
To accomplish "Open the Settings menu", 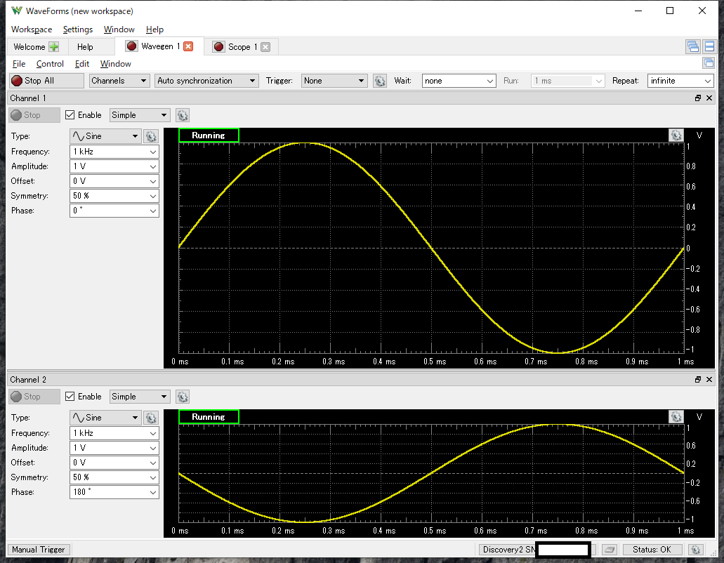I will (77, 29).
